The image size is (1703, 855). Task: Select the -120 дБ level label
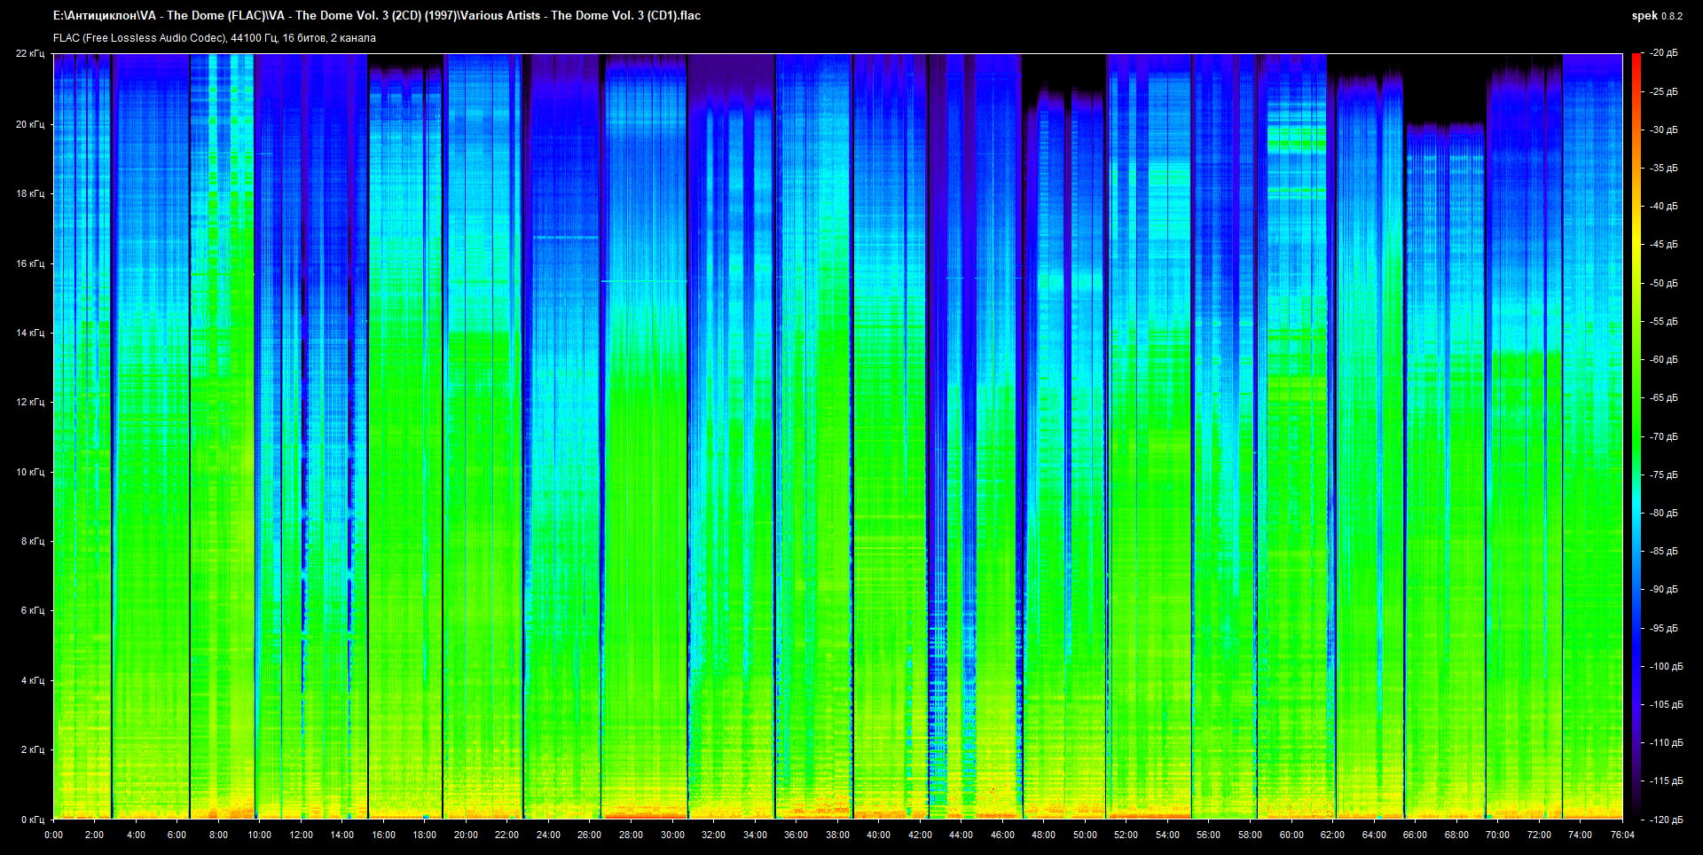click(x=1666, y=820)
